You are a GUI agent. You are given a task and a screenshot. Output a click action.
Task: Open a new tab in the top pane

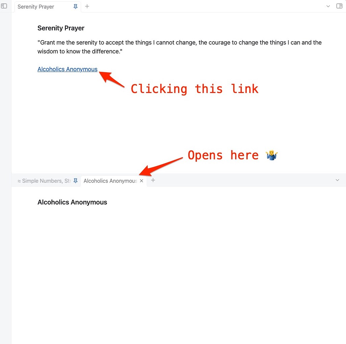[x=87, y=6]
